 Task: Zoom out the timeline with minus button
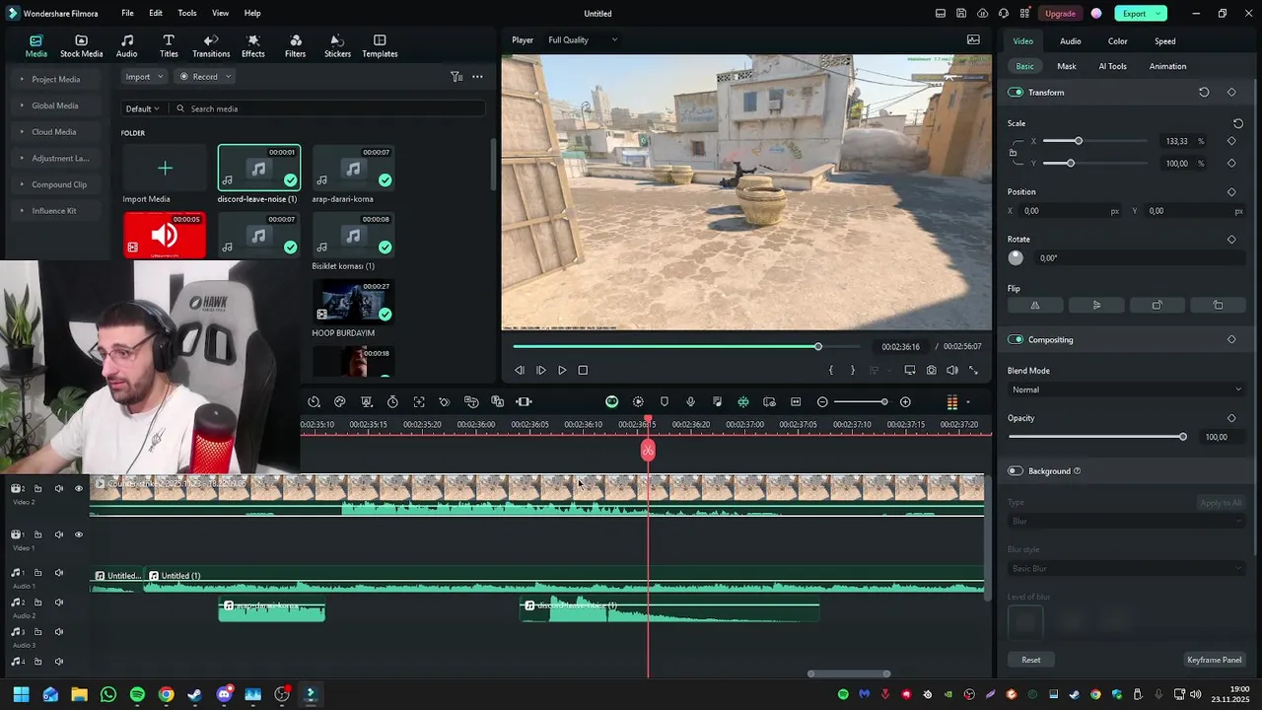pos(822,402)
